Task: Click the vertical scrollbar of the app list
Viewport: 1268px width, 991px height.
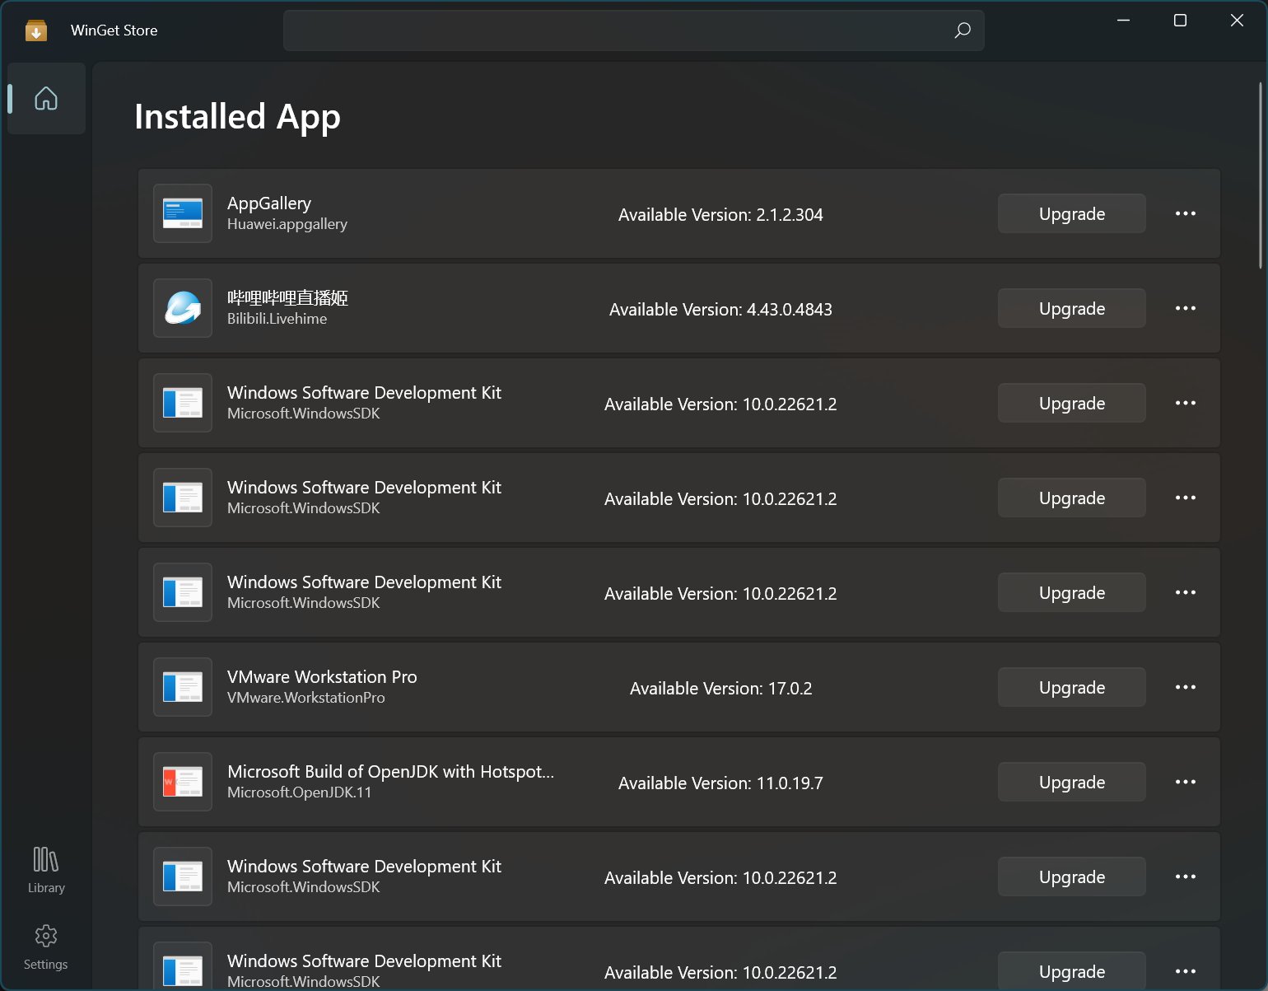Action: coord(1261,175)
